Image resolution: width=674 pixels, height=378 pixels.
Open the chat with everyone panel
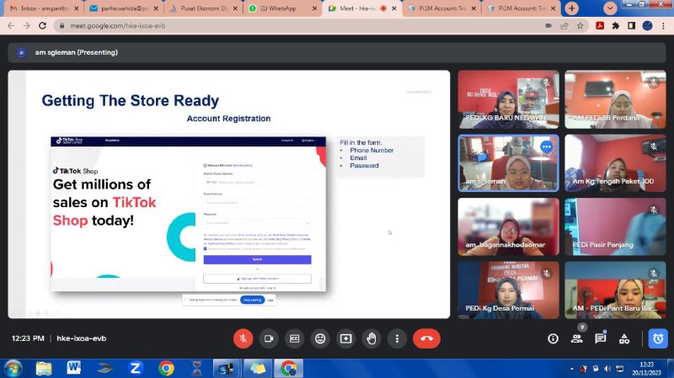coord(601,339)
